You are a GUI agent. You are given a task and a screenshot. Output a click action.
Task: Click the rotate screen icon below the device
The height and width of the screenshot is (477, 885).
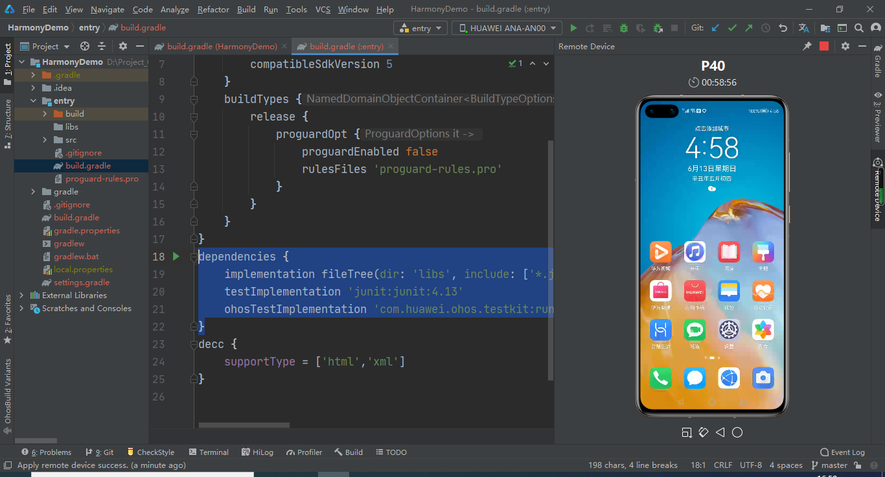coord(704,432)
